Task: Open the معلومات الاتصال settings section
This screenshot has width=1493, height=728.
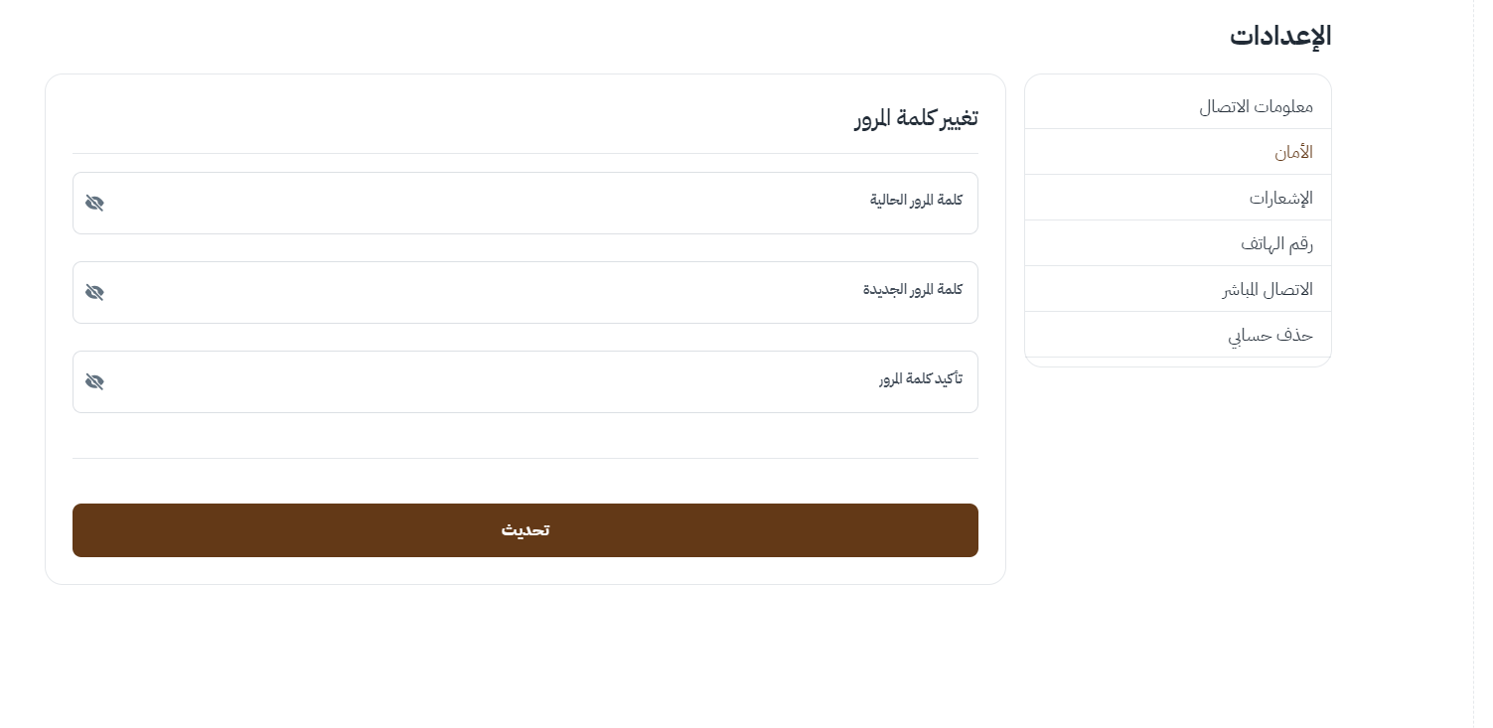Action: 1256,106
